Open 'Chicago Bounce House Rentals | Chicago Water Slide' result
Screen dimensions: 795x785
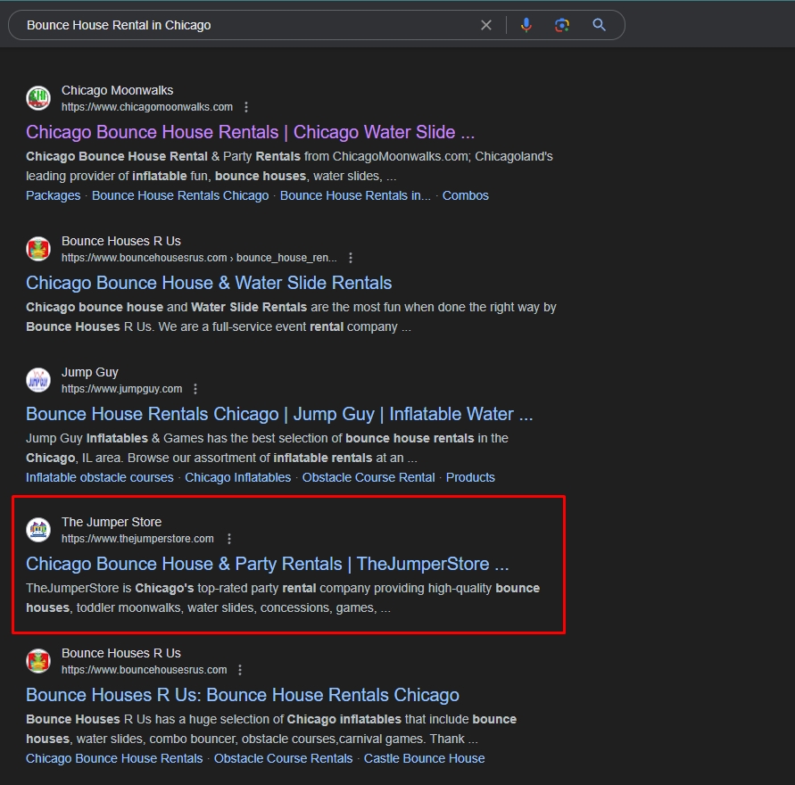pyautogui.click(x=251, y=132)
